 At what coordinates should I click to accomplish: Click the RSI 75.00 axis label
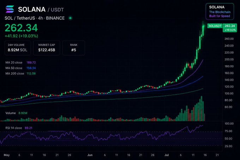tap(228, 131)
